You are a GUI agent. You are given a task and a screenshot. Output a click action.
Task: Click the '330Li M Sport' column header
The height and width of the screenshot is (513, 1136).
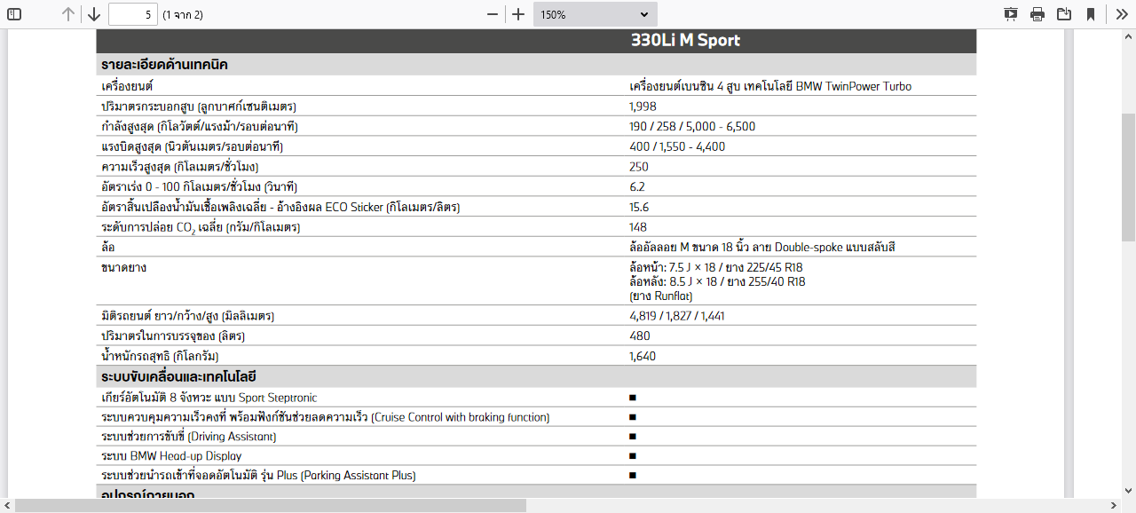[x=685, y=40]
